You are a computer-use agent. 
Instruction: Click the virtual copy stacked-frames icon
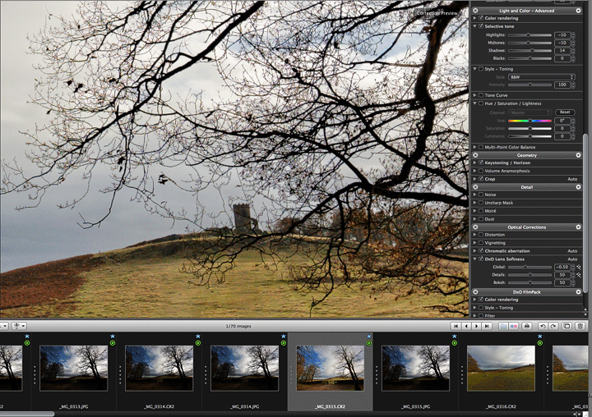567,326
